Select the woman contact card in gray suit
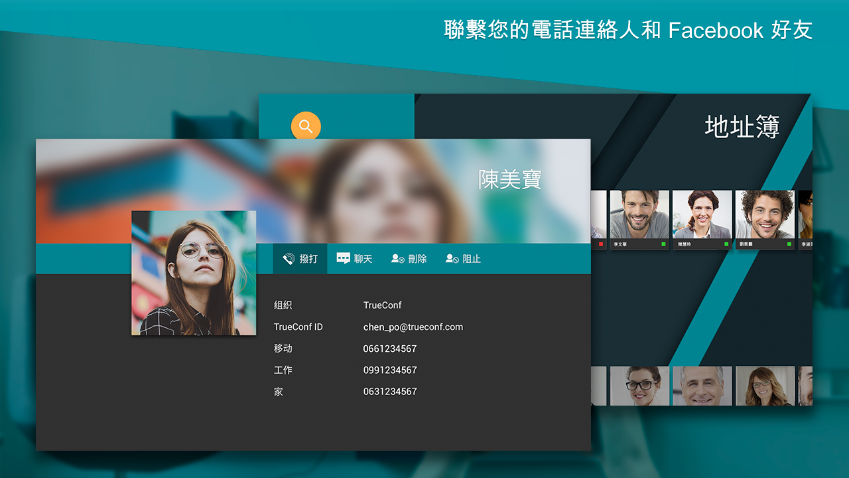 coord(702,220)
